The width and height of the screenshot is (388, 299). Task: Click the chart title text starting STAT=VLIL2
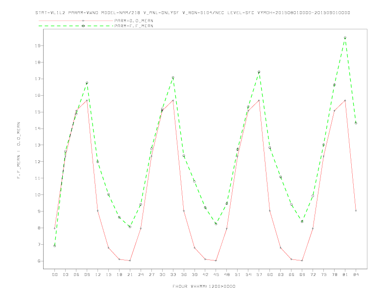tap(193, 13)
